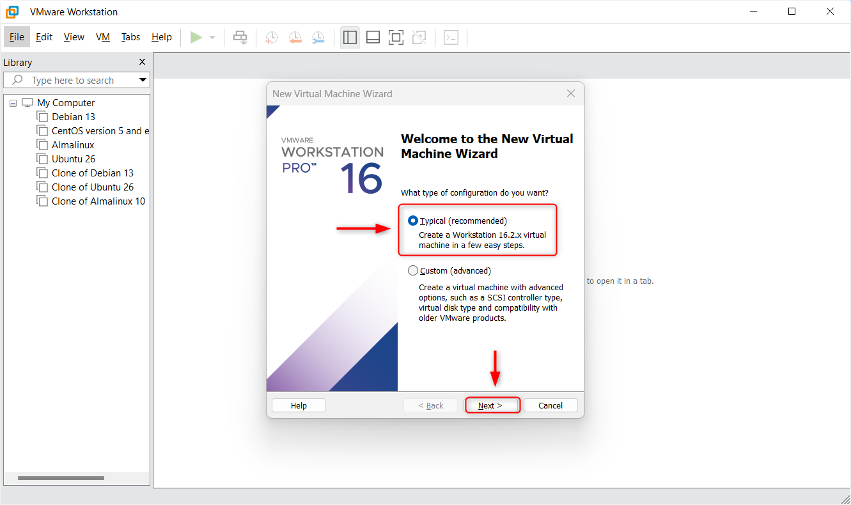This screenshot has width=851, height=505.
Task: Click the 'What type of configuration' text
Action: coord(474,192)
